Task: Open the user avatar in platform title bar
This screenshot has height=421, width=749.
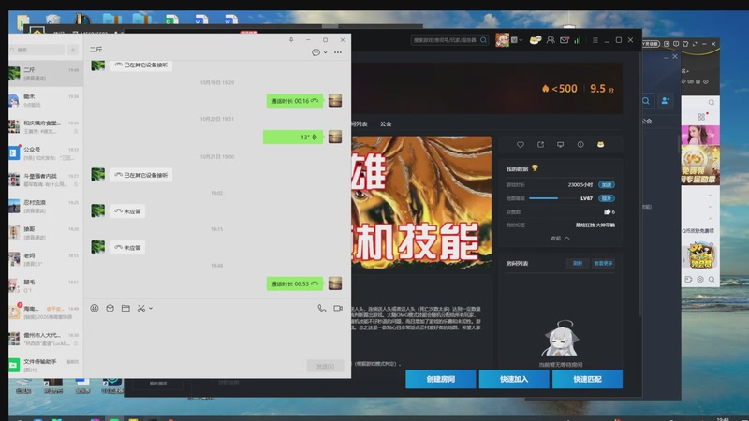Action: (x=502, y=40)
